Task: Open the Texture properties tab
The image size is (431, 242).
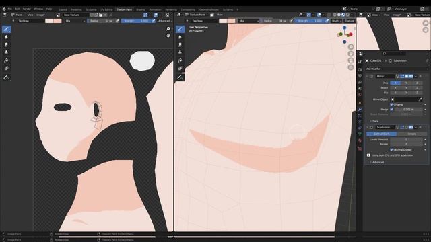Action: click(x=360, y=149)
